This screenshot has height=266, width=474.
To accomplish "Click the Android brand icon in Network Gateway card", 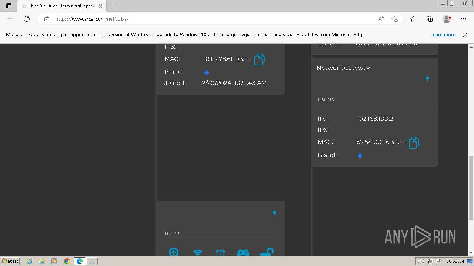I will (360, 156).
